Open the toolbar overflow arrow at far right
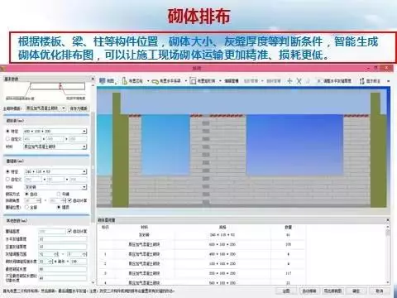Viewport: 397px width, 298px height. click(x=388, y=81)
